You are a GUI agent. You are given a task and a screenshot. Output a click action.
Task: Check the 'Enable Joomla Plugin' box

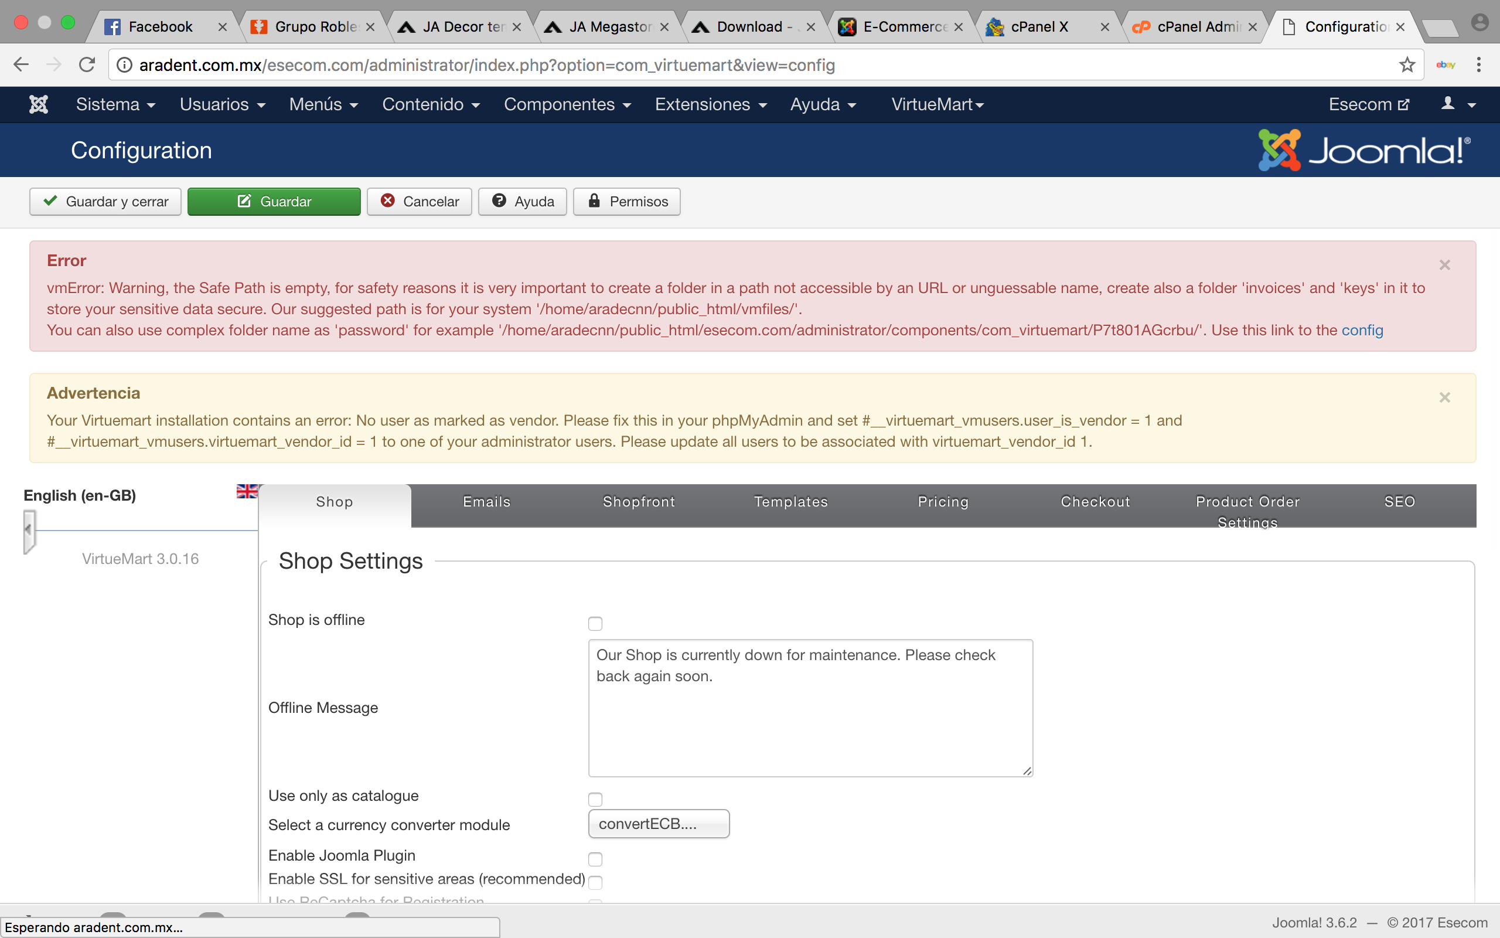(595, 859)
